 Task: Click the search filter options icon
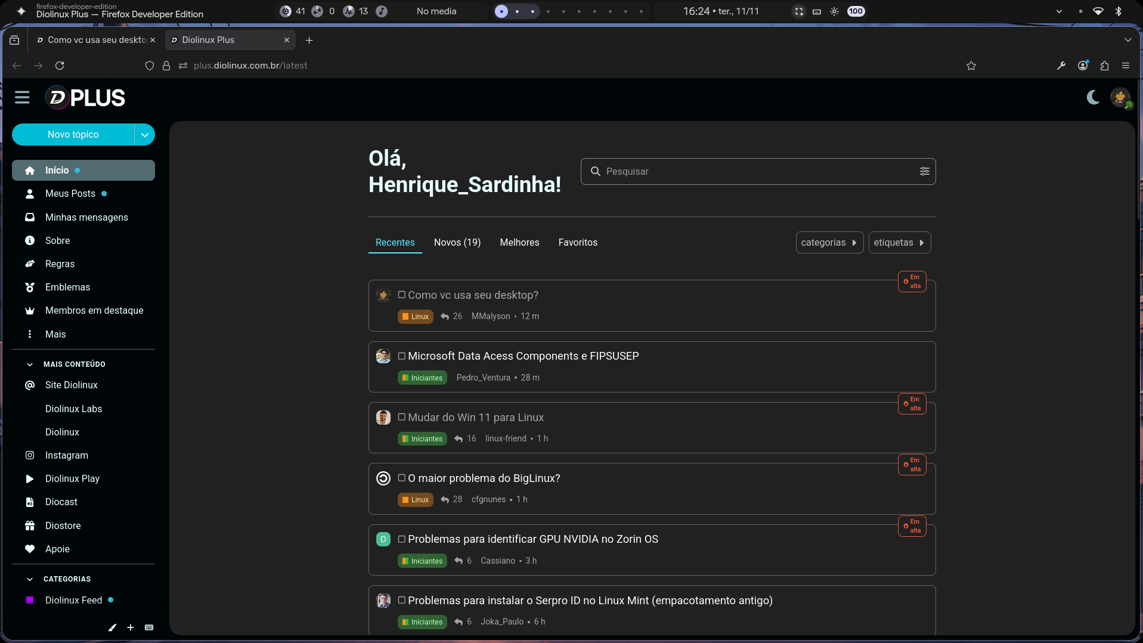[924, 171]
